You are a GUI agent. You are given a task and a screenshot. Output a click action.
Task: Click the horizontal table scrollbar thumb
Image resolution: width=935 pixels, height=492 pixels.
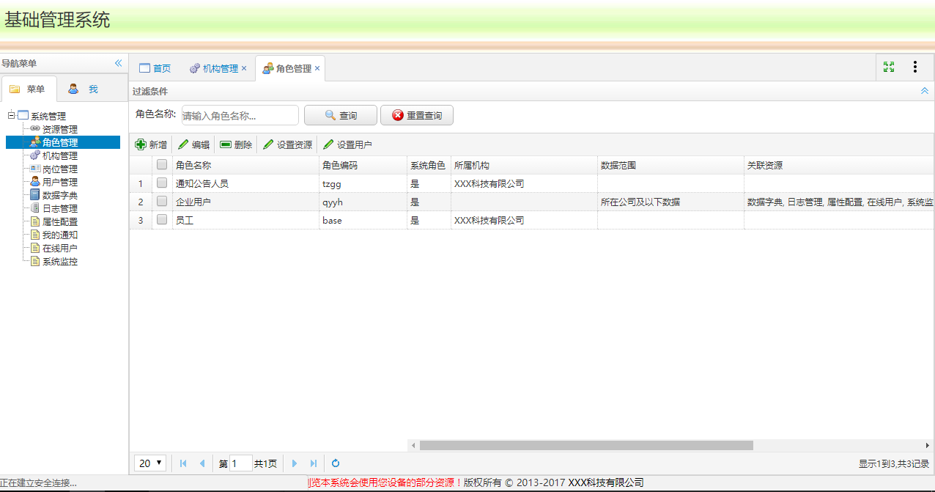[x=586, y=445]
